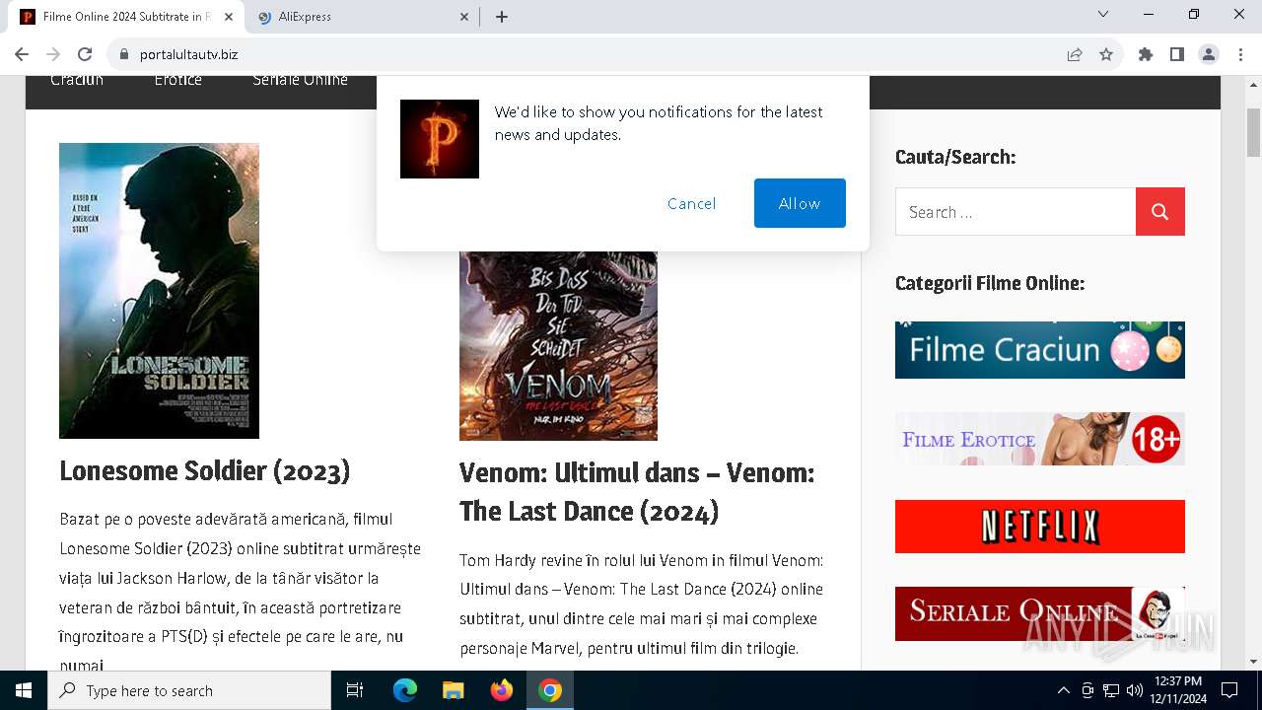Open Task View on taskbar
Screen dimensions: 1262x710
tap(355, 690)
